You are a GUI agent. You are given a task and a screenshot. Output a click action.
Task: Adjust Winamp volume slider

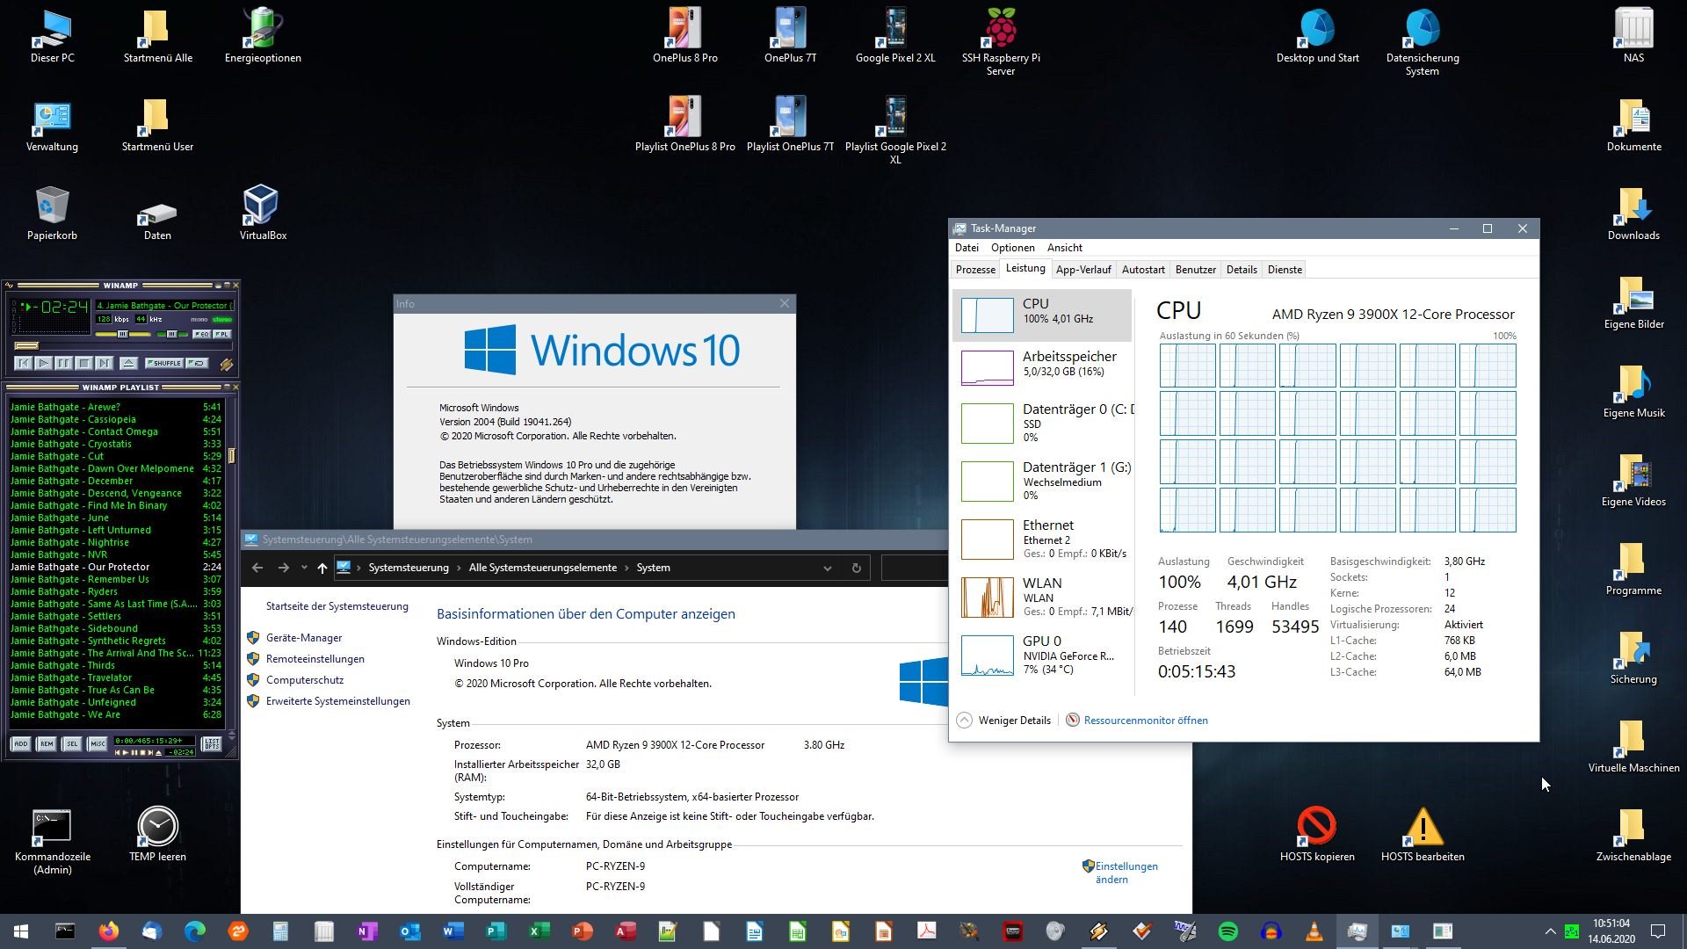[123, 334]
